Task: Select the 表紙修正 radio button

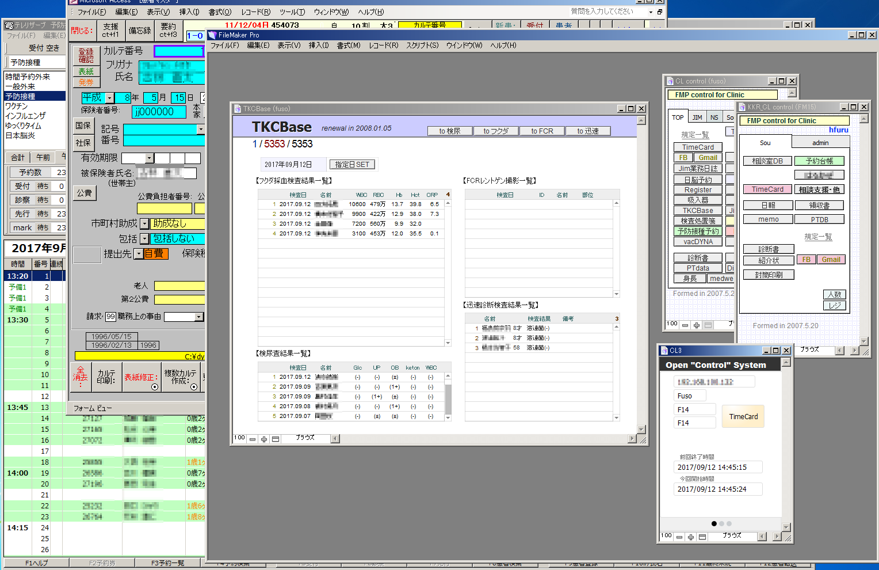Action: point(155,387)
